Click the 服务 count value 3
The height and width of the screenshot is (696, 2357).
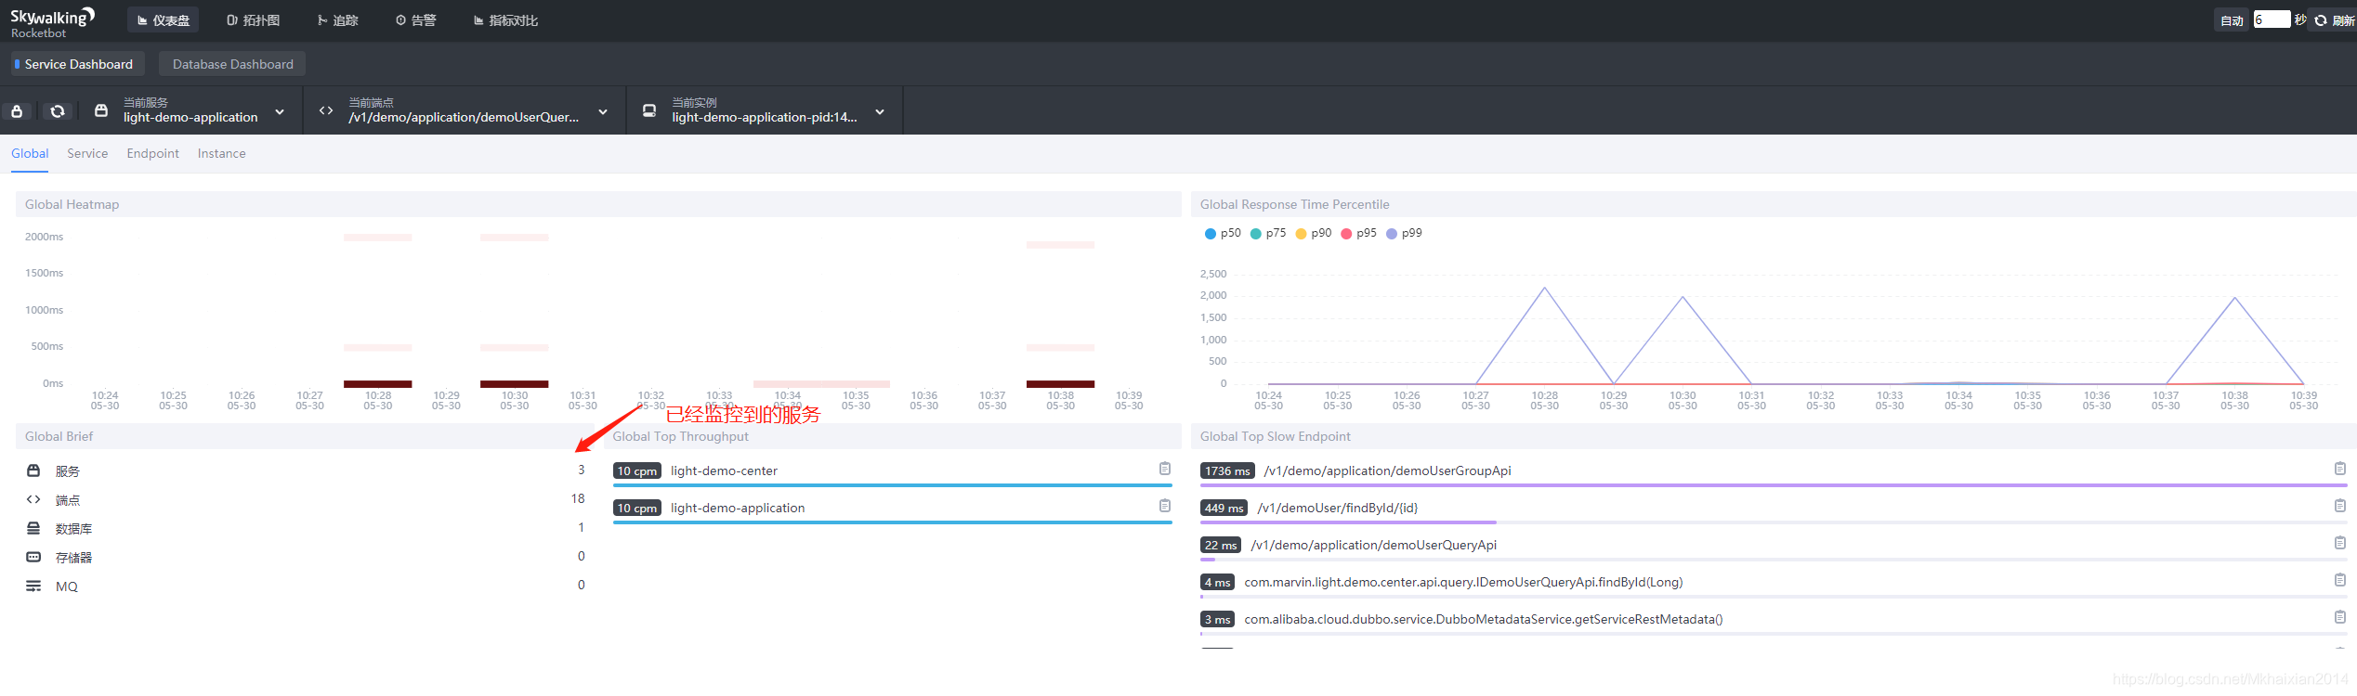pos(582,470)
